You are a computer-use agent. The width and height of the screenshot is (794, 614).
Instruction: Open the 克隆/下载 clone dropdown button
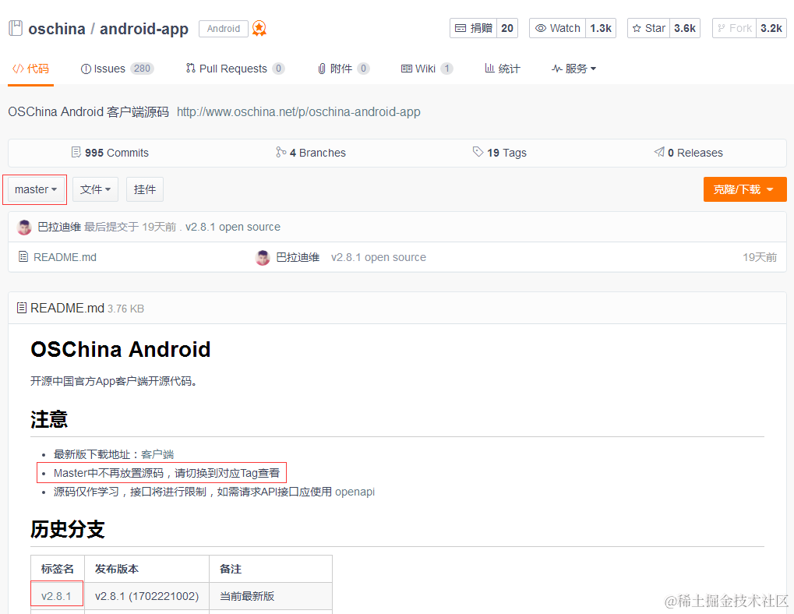(x=744, y=189)
